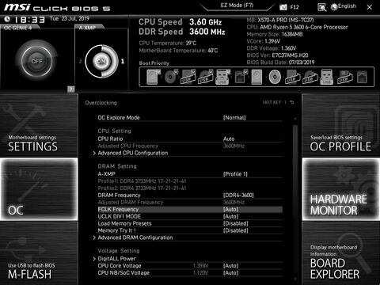Screen dimensions: 380x285
Task: Open the question mark help icon under OC Genie
Action: pyautogui.click(x=70, y=89)
